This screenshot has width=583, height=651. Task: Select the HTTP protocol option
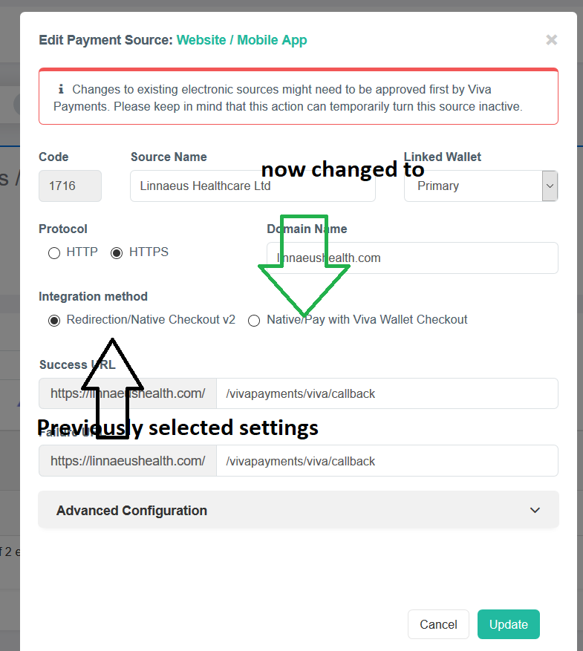click(x=53, y=252)
